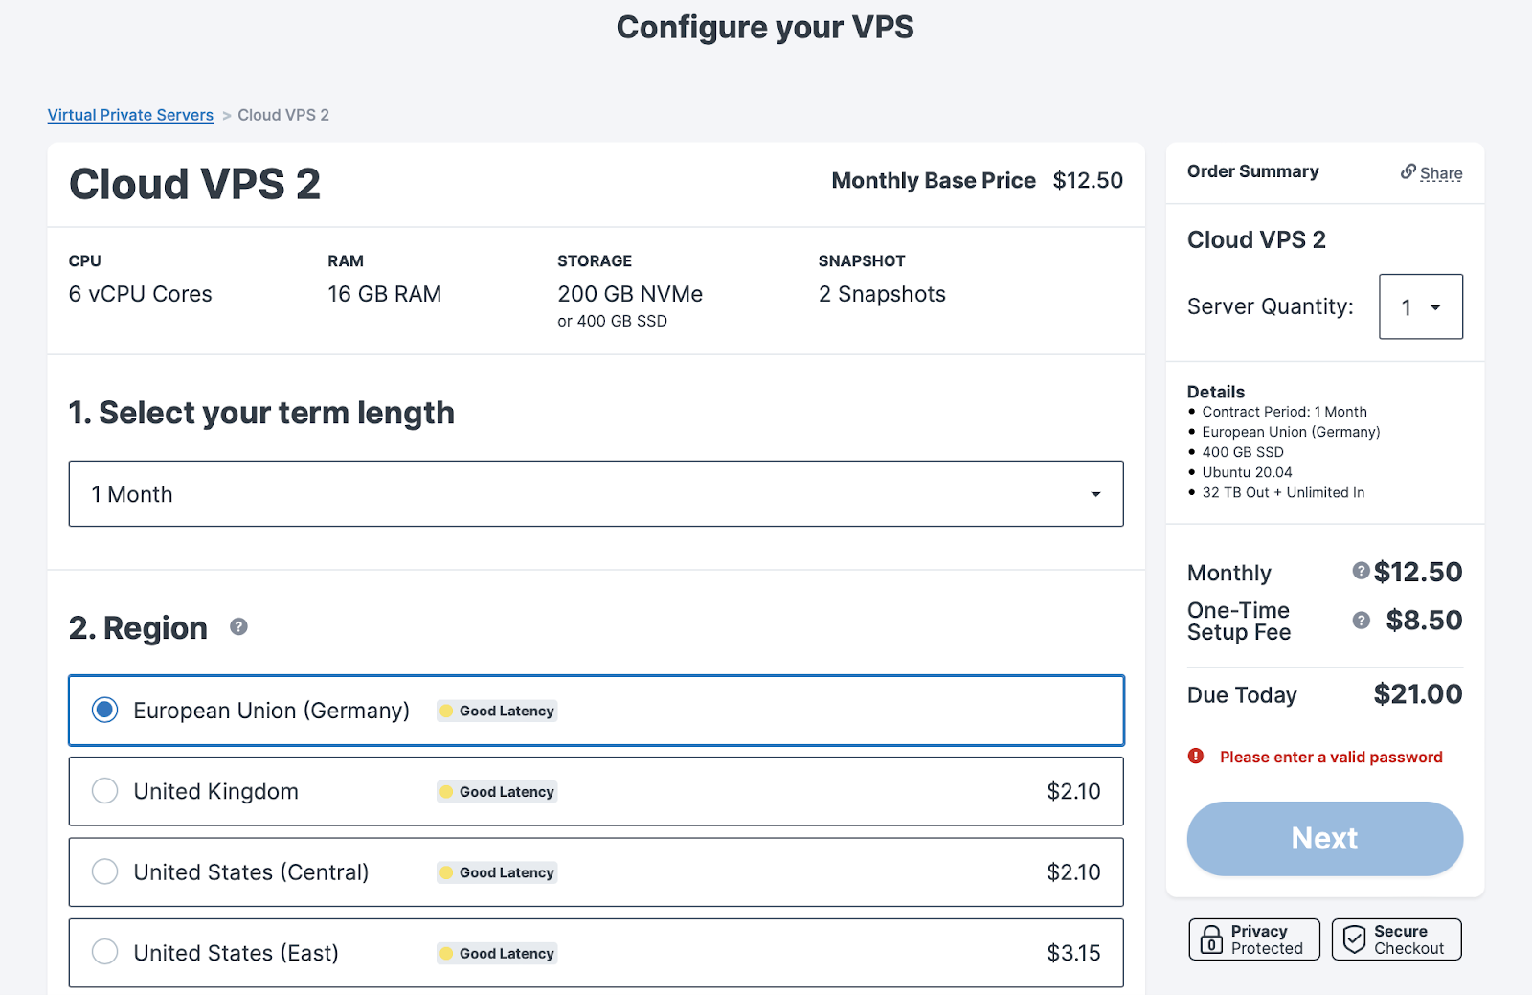Click the $8.50 setup fee amount
This screenshot has width=1532, height=995.
point(1425,621)
